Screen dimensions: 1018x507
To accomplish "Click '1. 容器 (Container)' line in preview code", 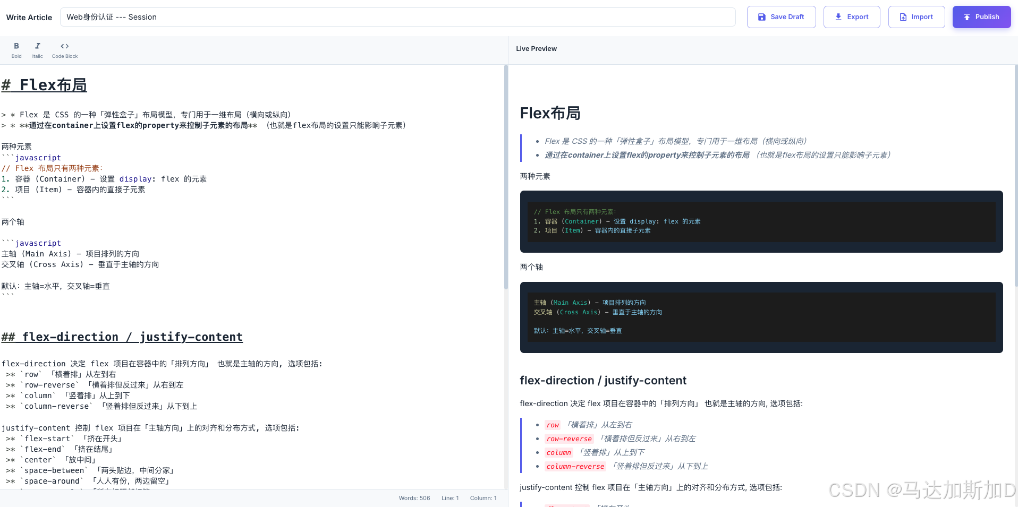I will (617, 221).
